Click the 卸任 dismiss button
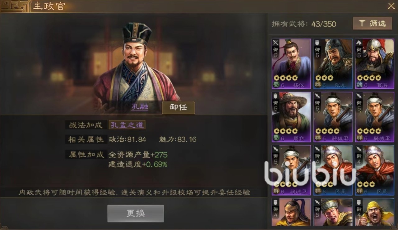This screenshot has width=398, height=230. point(178,107)
